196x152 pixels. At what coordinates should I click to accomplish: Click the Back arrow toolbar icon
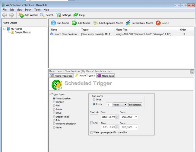pyautogui.click(x=5, y=15)
